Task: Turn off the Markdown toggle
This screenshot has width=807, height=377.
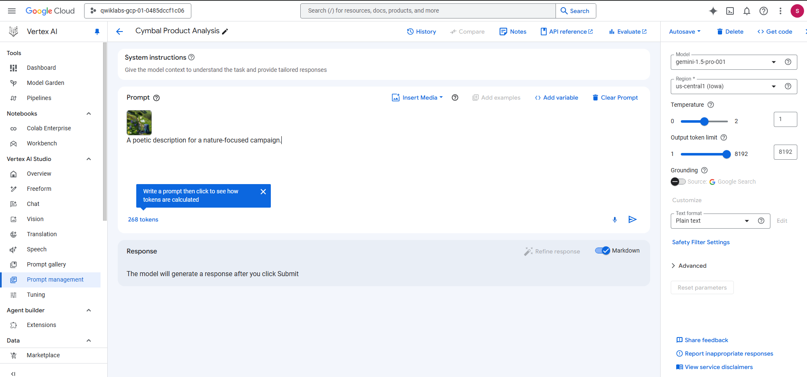Action: coord(602,250)
